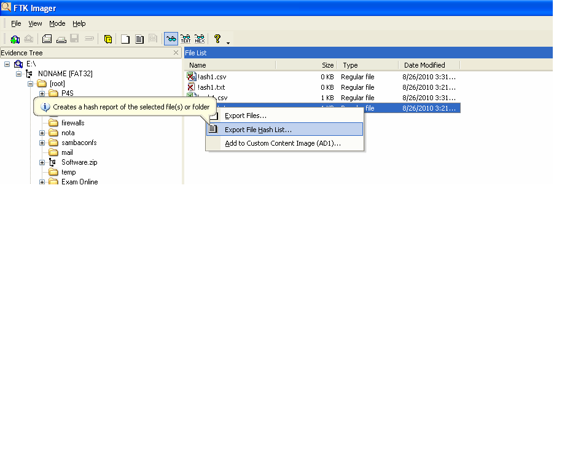This screenshot has height=472, width=562.
Task: Click the greyed floppy disk toolbar icon
Action: [74, 39]
